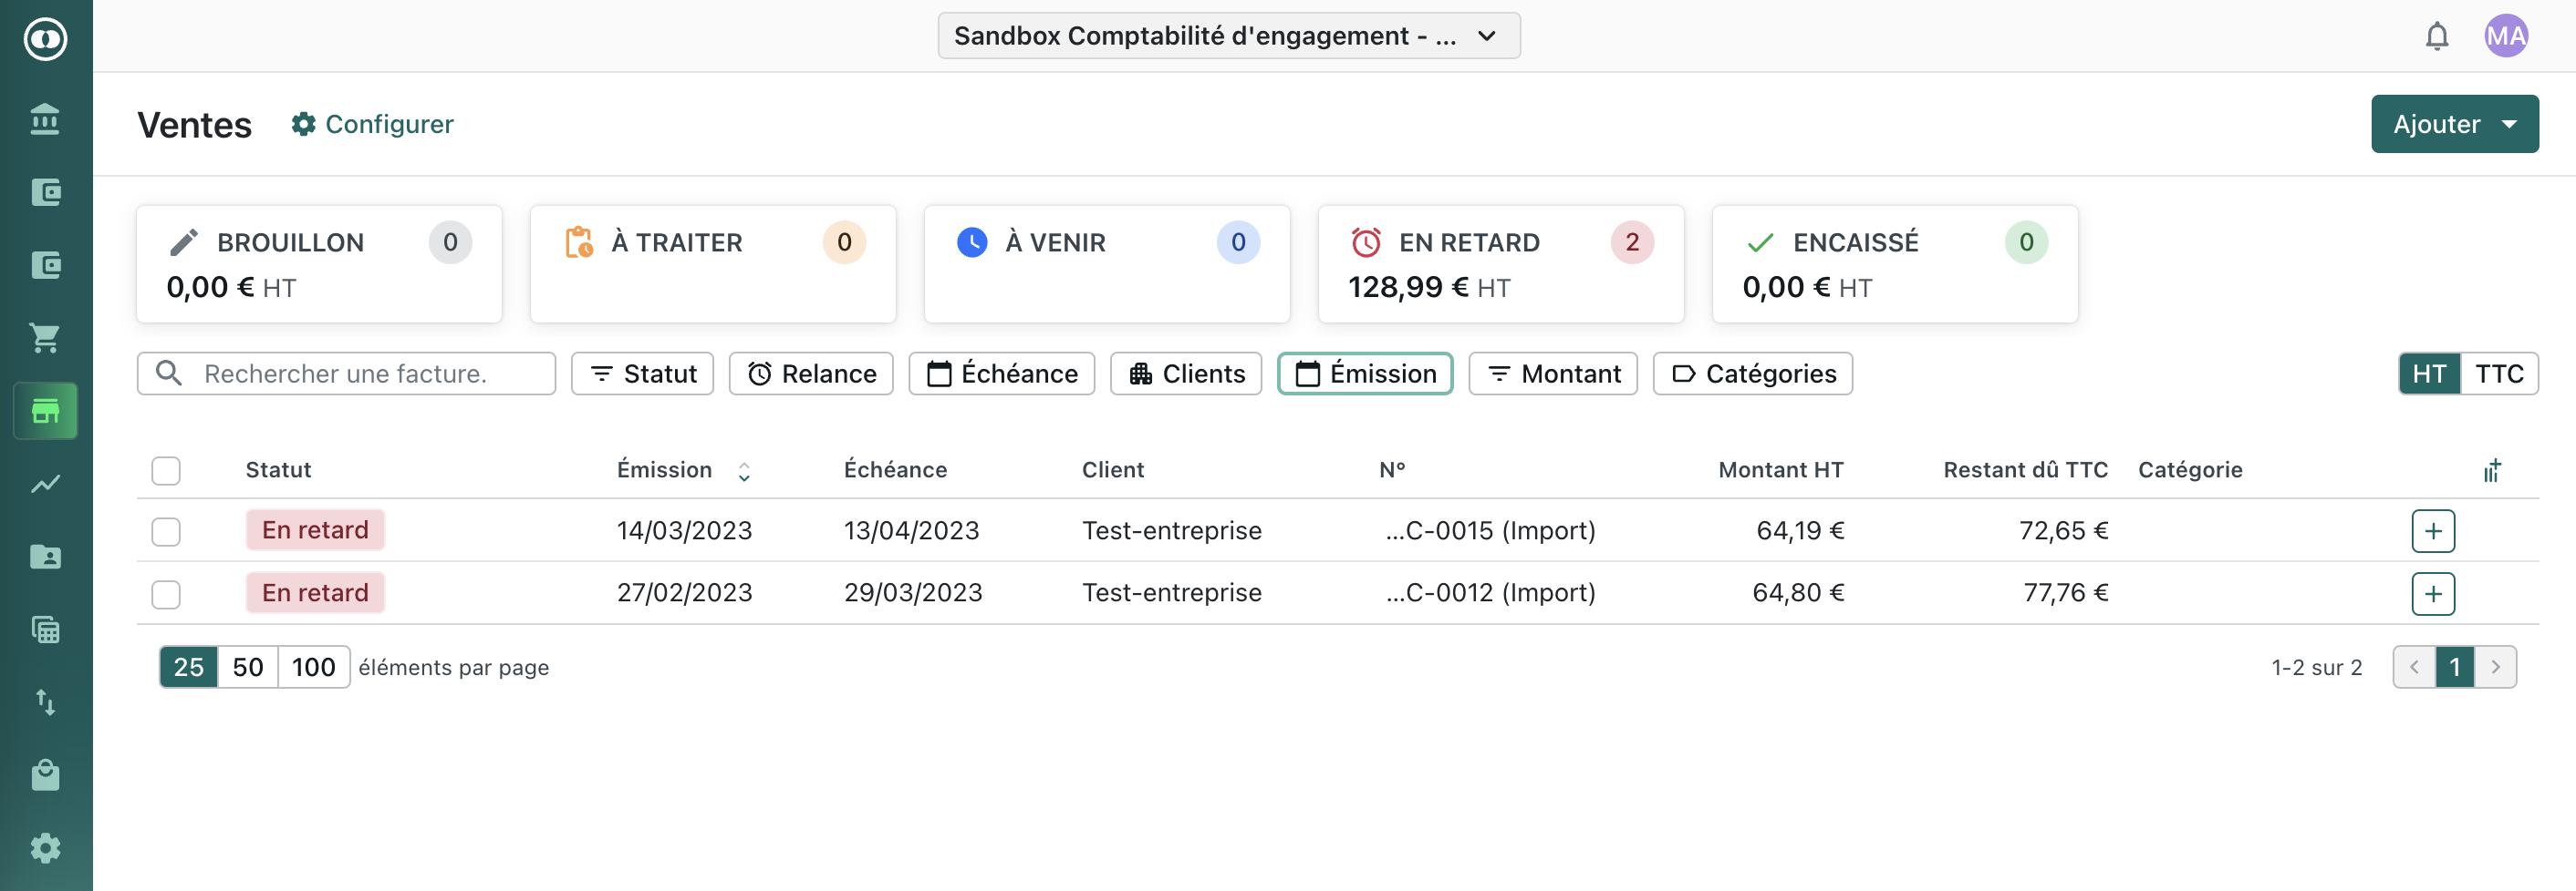This screenshot has width=2576, height=891.
Task: Click the Échéance column header
Action: 895,470
